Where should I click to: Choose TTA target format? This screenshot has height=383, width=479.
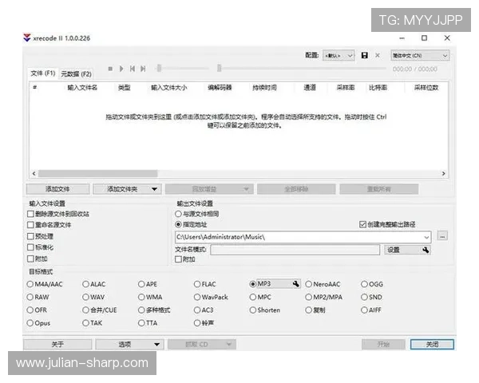[x=141, y=323]
